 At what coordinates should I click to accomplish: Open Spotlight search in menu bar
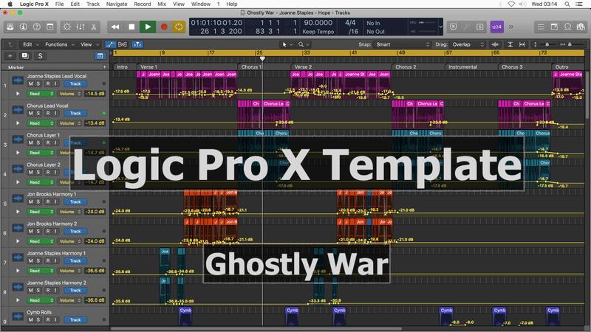pos(567,4)
